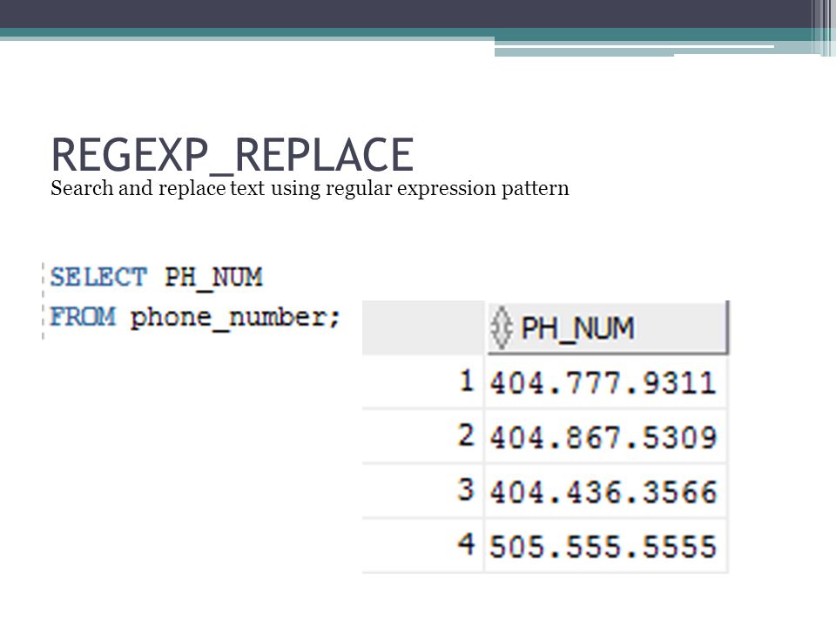Screen dimensions: 836x627
Task: Select cell containing 404.777.9311
Action: [606, 383]
